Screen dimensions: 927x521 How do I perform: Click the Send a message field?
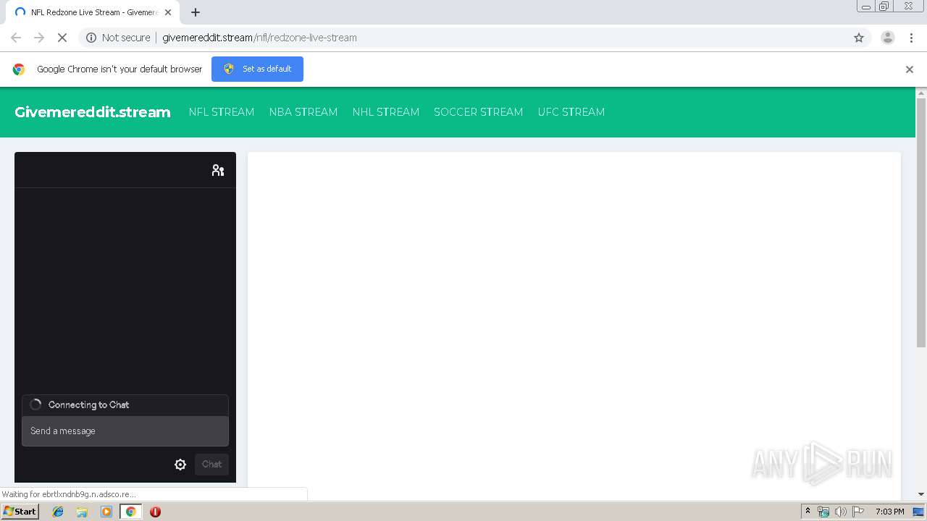point(125,431)
